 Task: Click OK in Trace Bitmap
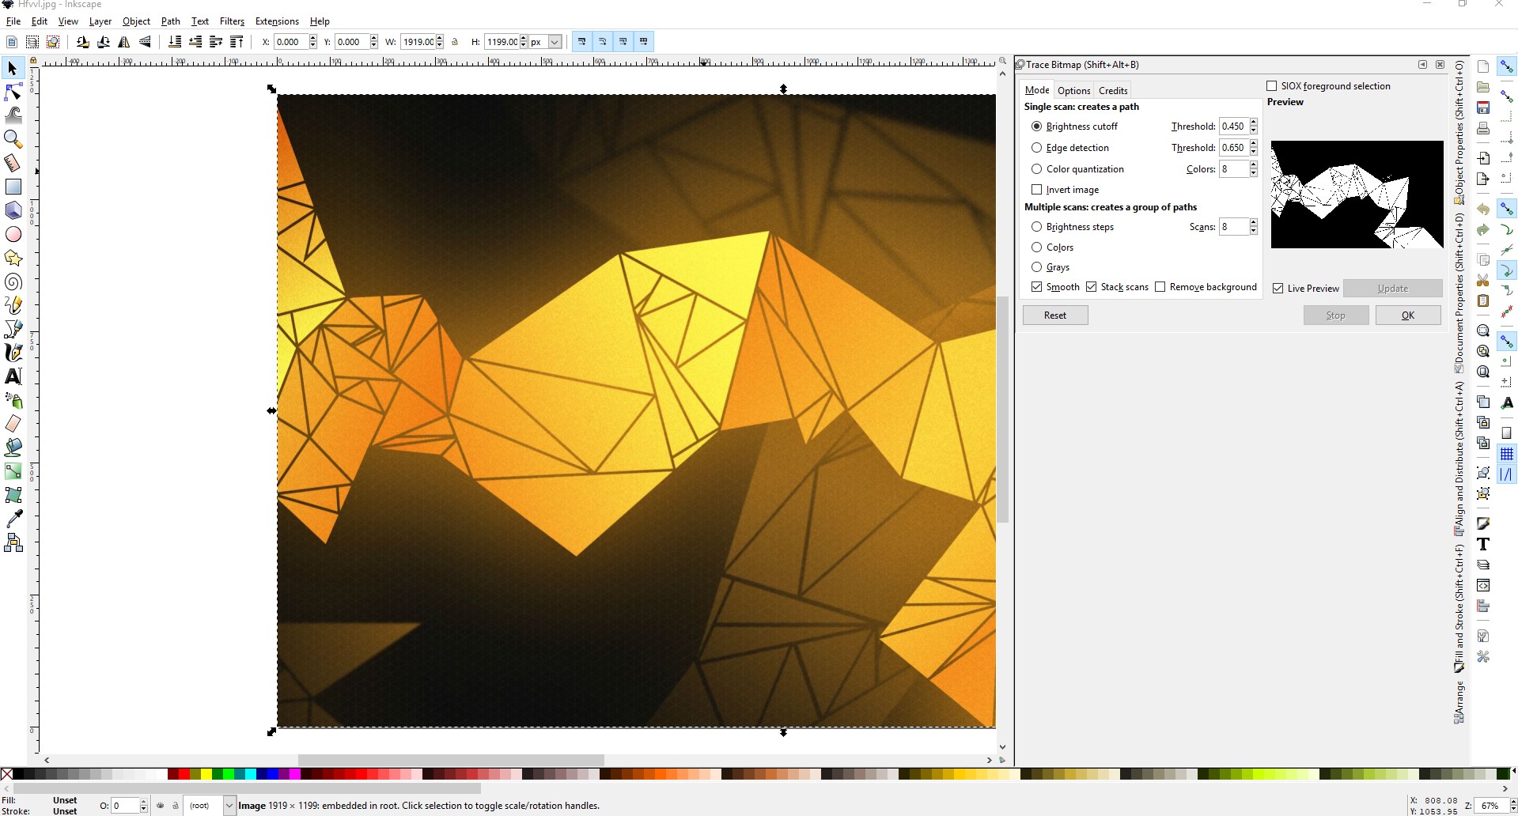(x=1408, y=315)
